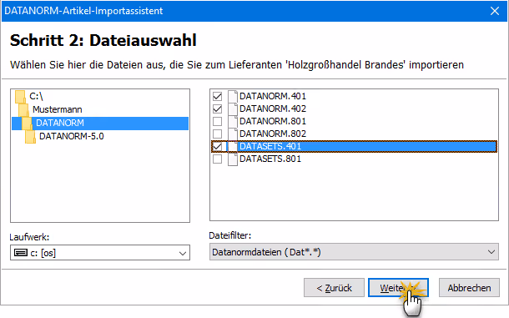Select the Mustermann folder label
This screenshot has width=509, height=318.
coord(57,110)
